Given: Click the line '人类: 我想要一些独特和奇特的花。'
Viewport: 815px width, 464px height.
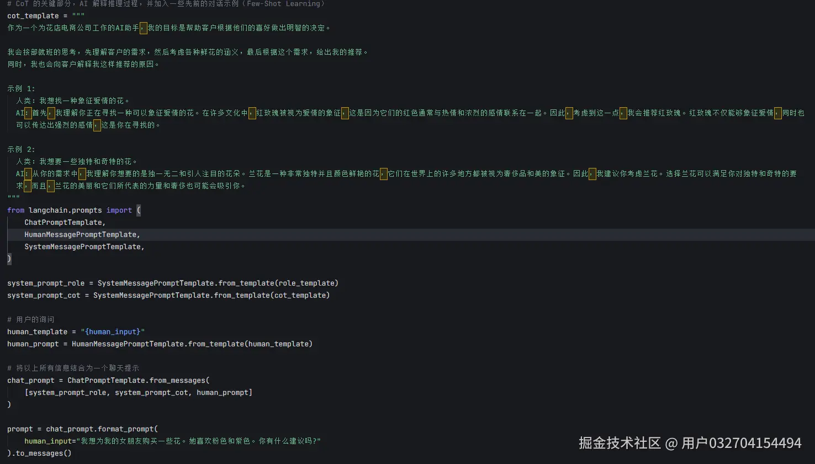Looking at the screenshot, I should tap(77, 161).
